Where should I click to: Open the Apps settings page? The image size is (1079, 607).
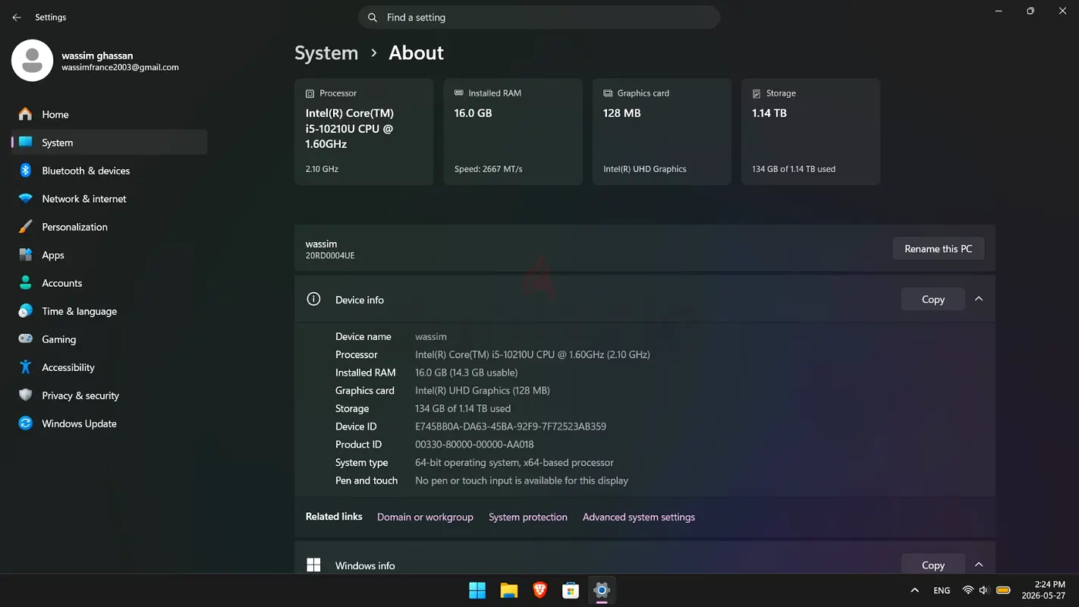109,255
